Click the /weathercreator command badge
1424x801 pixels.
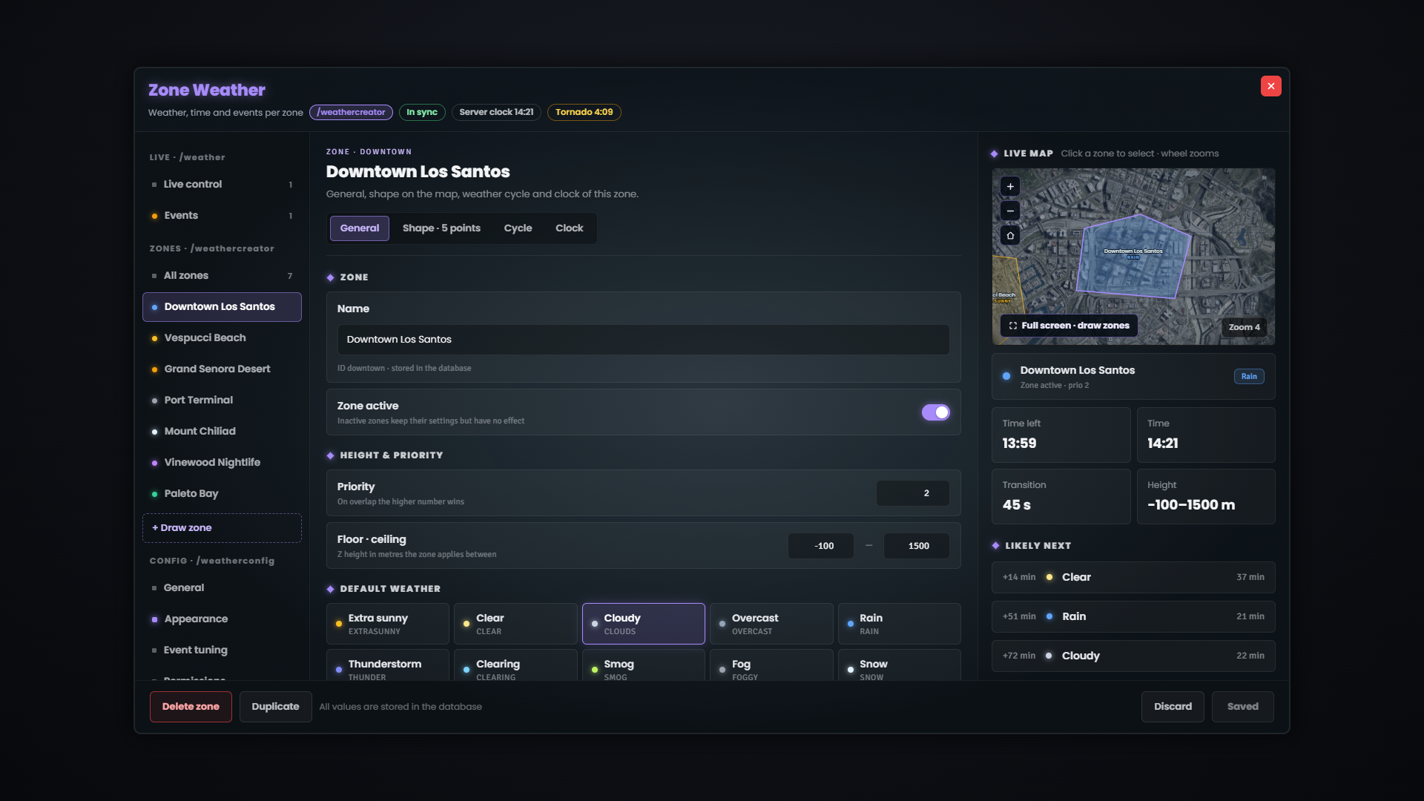(x=351, y=113)
